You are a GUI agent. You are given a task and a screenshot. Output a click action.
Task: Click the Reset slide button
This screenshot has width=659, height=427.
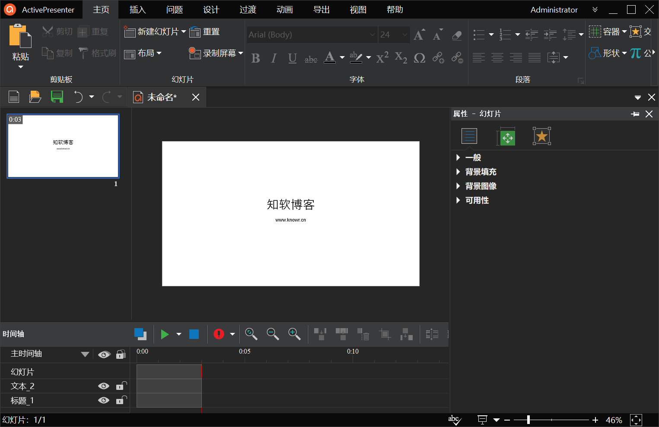[x=205, y=32]
